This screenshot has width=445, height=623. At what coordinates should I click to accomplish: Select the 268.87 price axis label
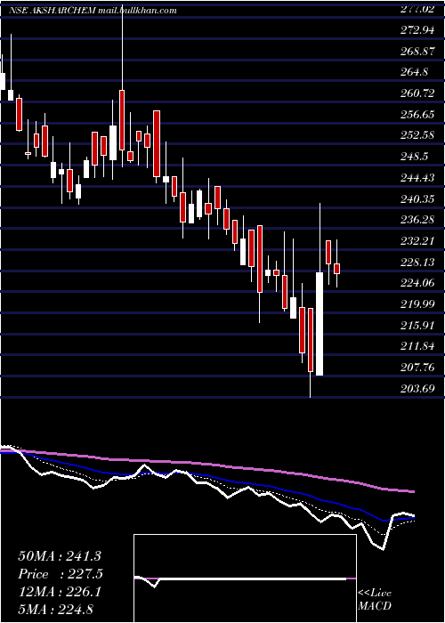point(417,52)
